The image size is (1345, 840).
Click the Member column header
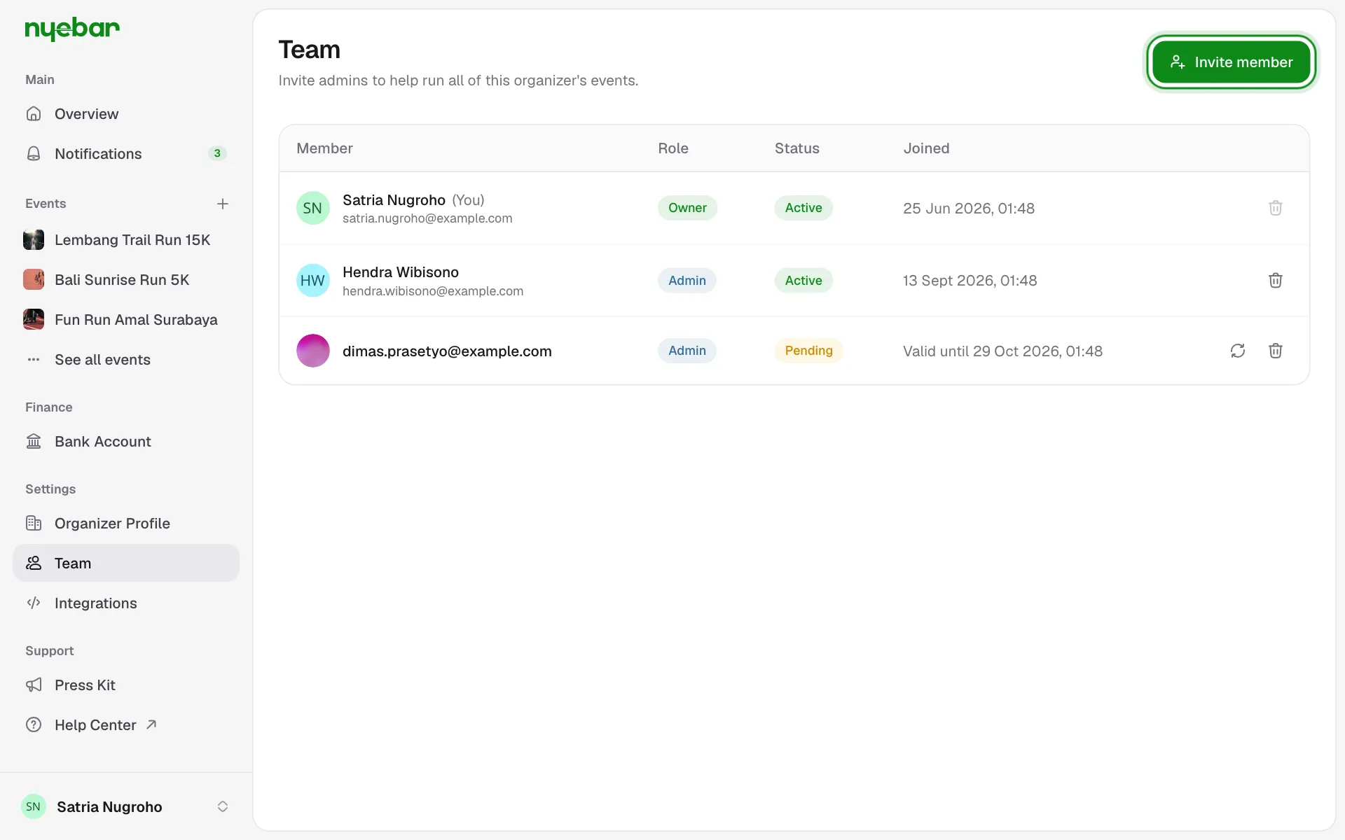point(324,148)
